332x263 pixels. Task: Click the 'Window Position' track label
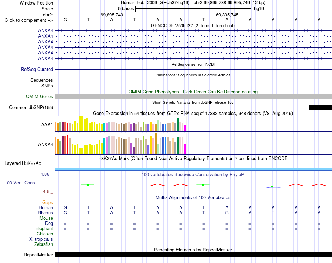click(36, 3)
